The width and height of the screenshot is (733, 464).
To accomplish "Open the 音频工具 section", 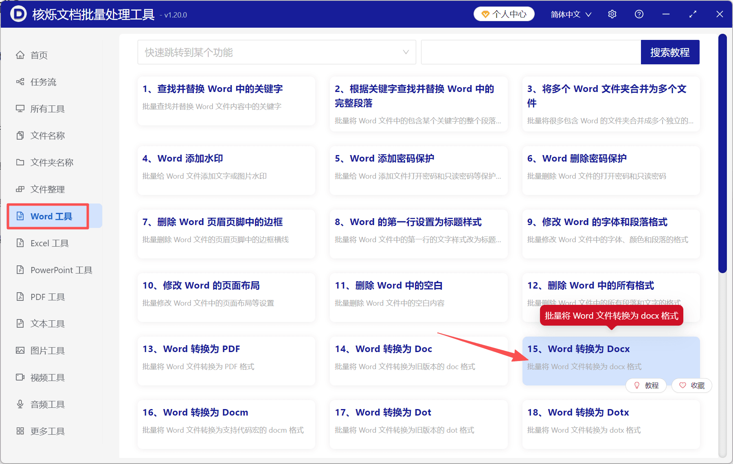I will click(47, 404).
